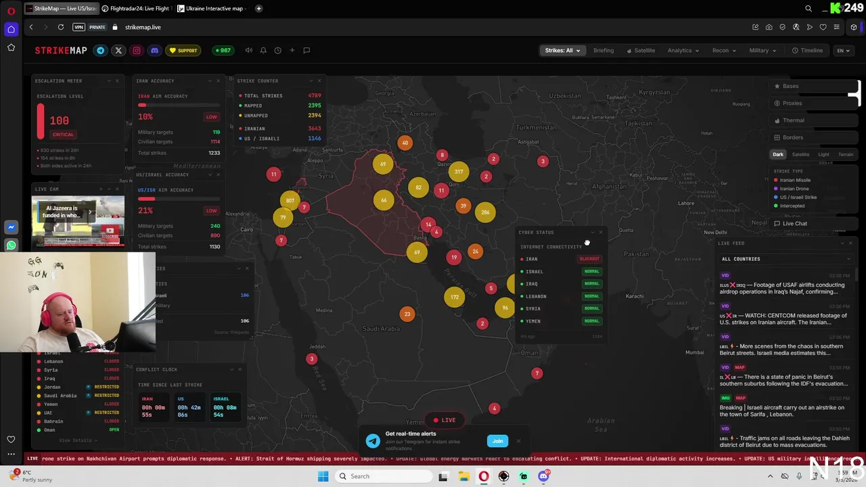Open the translate page globe icon in address bar
866x487 pixels.
coord(796,27)
